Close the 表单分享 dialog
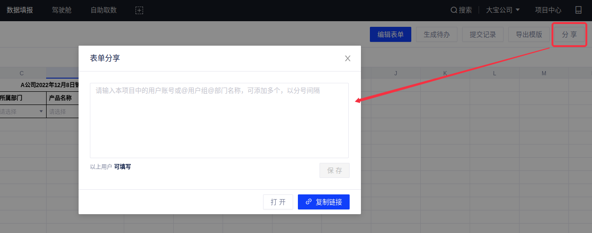The height and width of the screenshot is (233, 592). click(x=348, y=58)
